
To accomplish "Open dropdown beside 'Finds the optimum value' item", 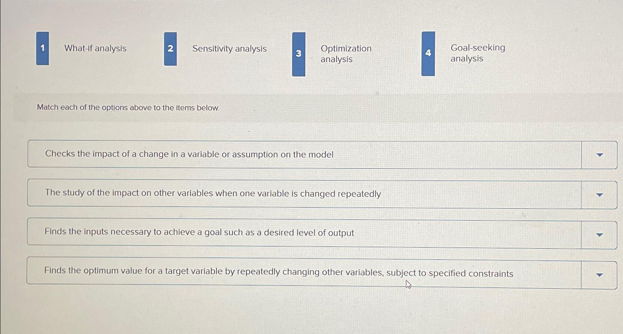I will (600, 275).
